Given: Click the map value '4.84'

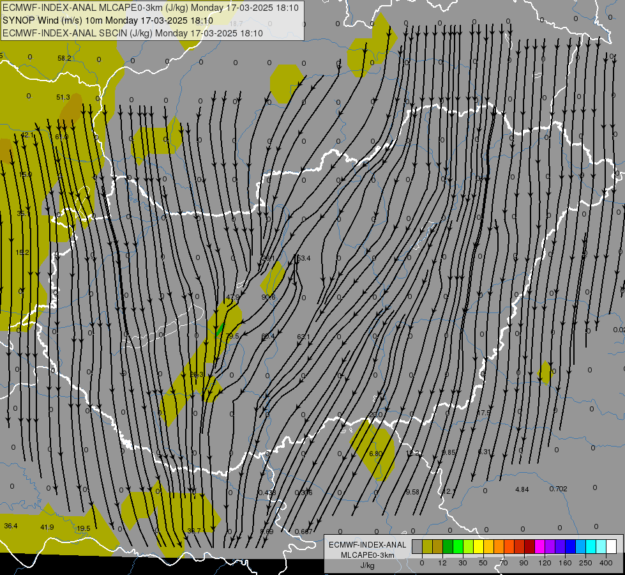Looking at the screenshot, I should click(522, 489).
